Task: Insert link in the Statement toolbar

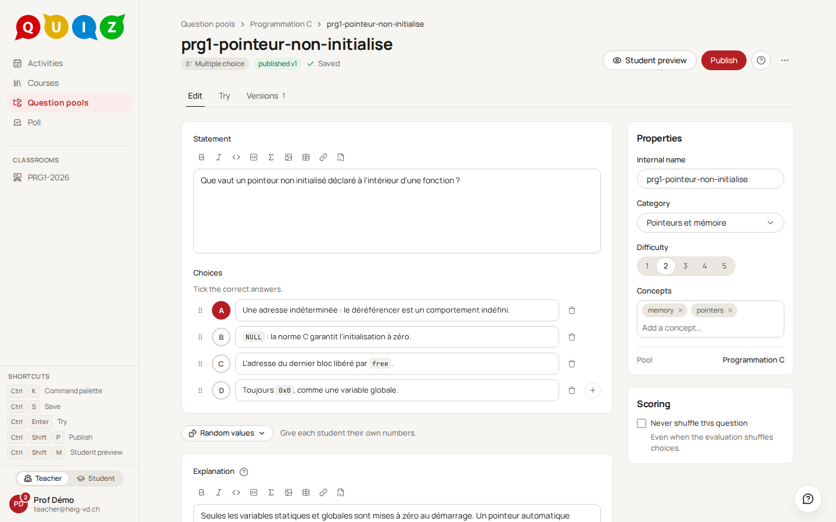Action: coord(323,157)
